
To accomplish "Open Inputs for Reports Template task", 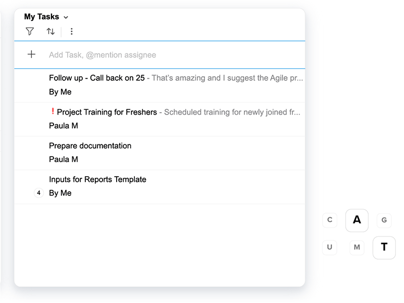I will point(97,179).
